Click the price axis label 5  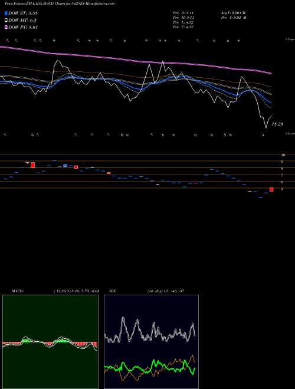pyautogui.click(x=282, y=189)
